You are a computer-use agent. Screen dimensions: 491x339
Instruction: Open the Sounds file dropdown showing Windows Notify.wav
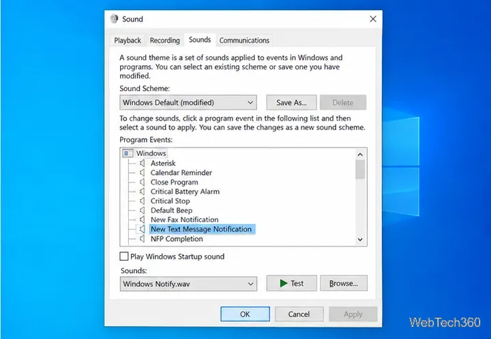click(188, 284)
